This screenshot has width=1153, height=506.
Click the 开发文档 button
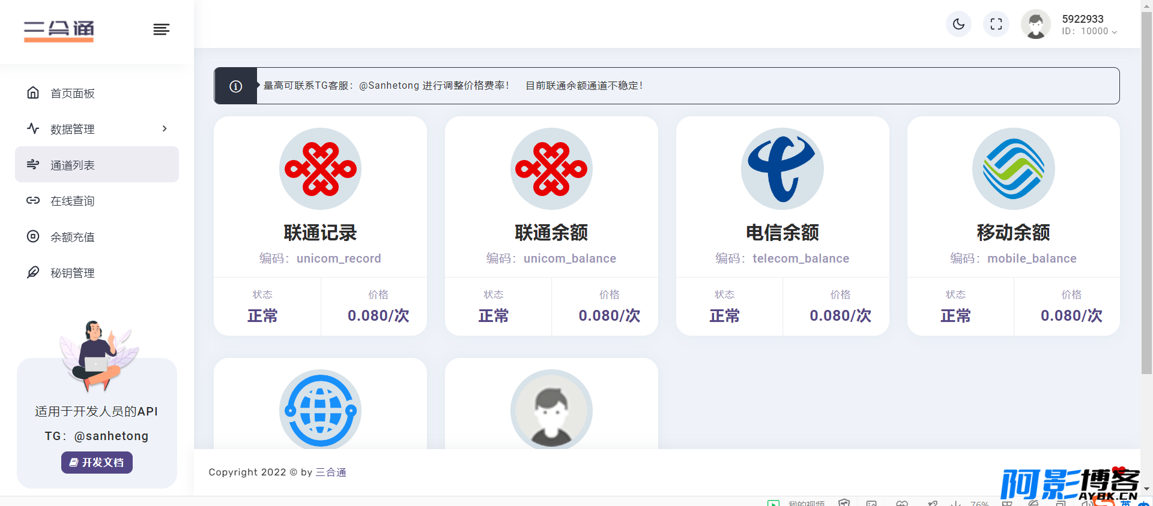point(97,462)
